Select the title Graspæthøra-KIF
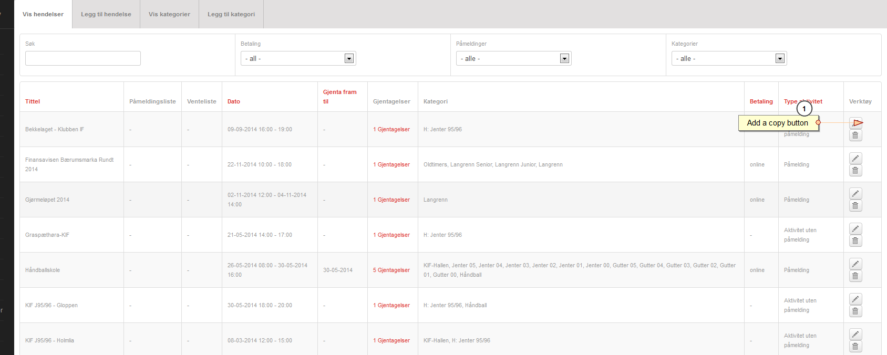The image size is (887, 355). click(x=47, y=235)
